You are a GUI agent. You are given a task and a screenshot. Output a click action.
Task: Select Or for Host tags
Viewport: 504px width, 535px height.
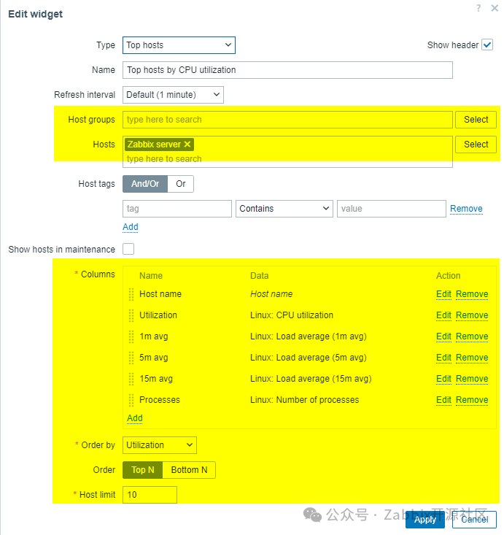(181, 184)
